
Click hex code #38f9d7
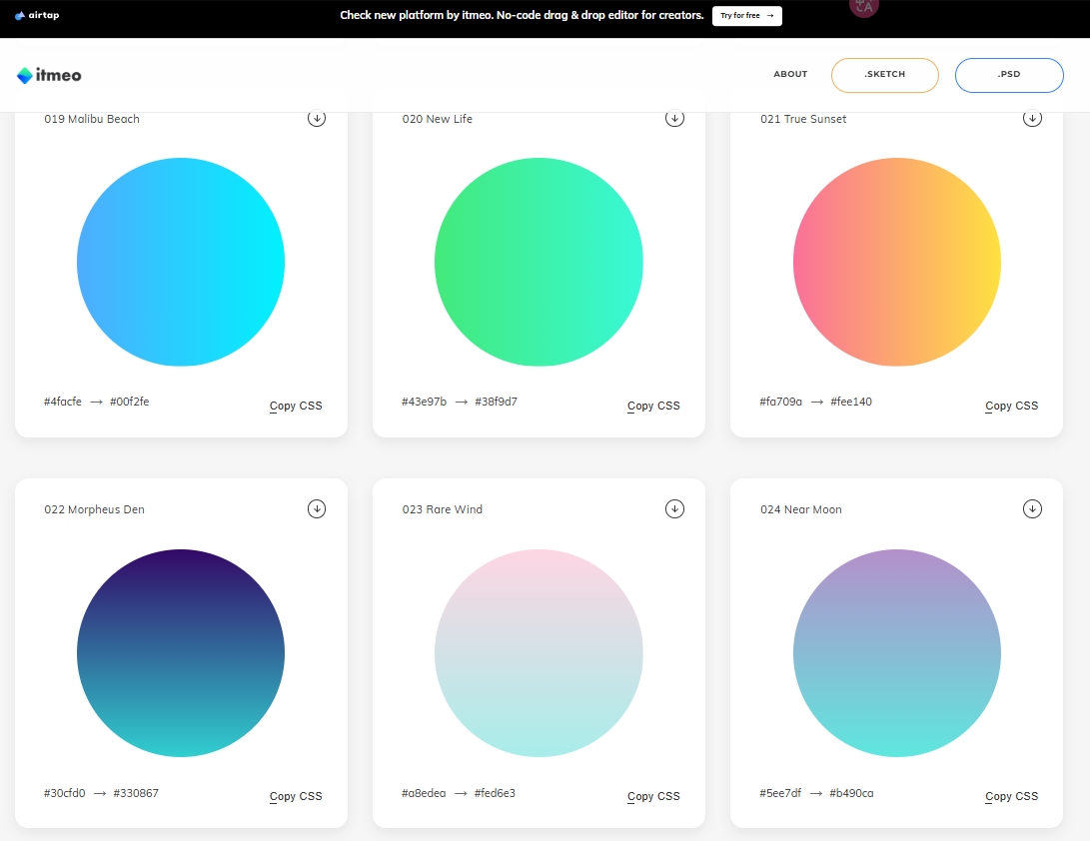(496, 402)
